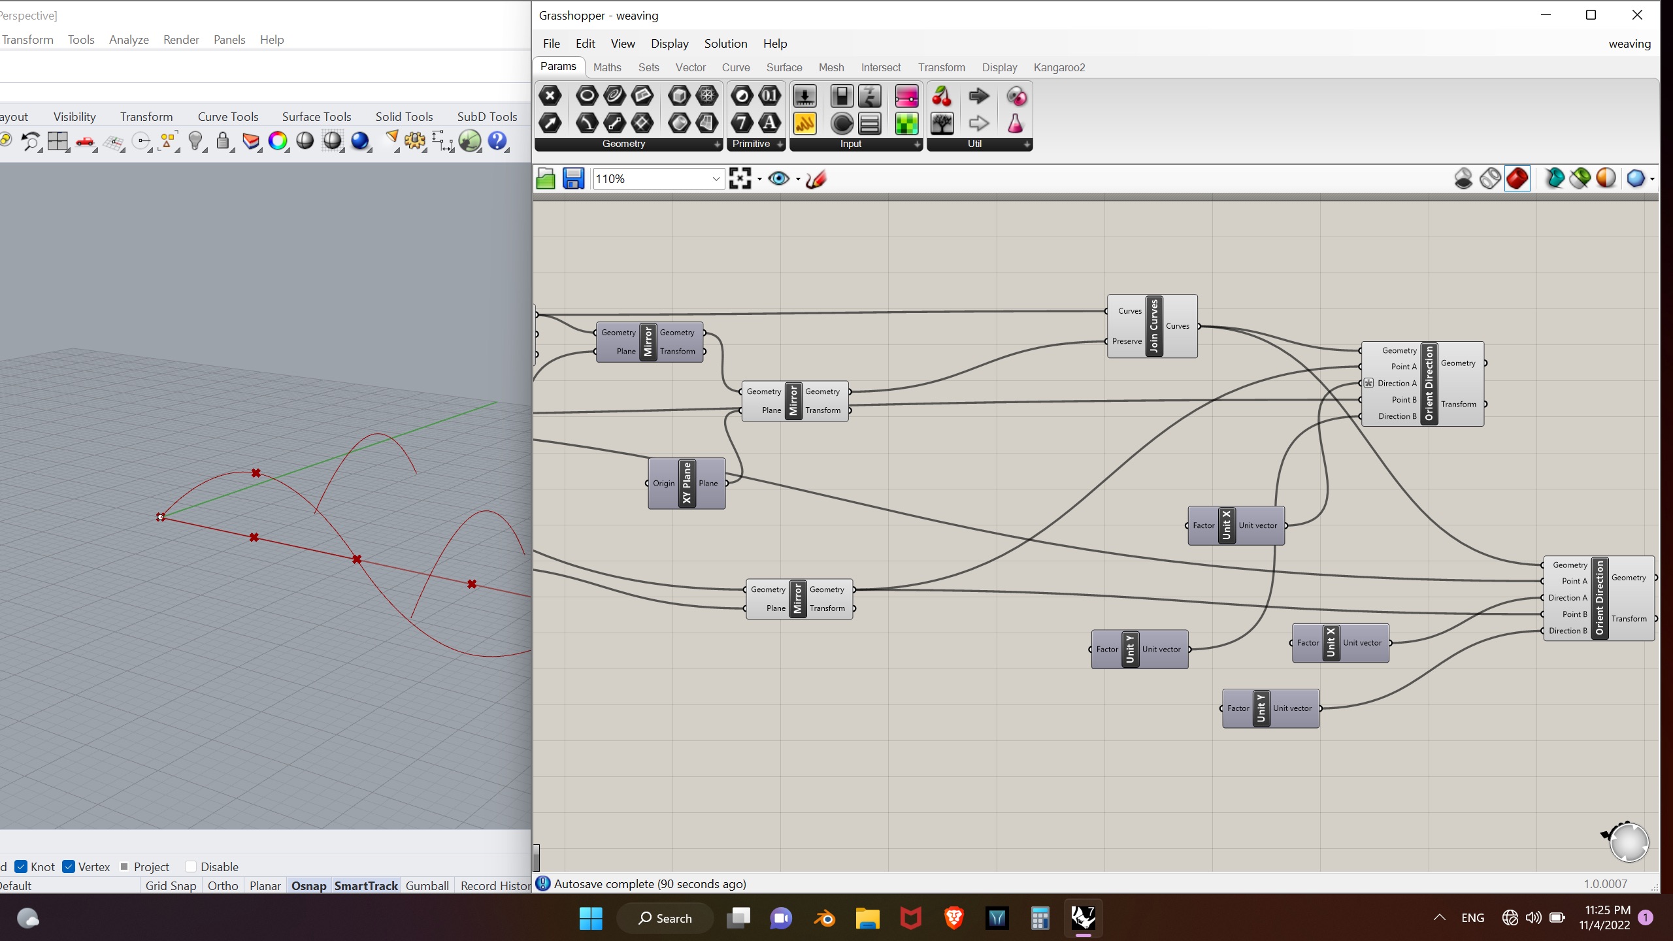Expand the Input panel plus button
Image resolution: width=1673 pixels, height=941 pixels.
[917, 144]
